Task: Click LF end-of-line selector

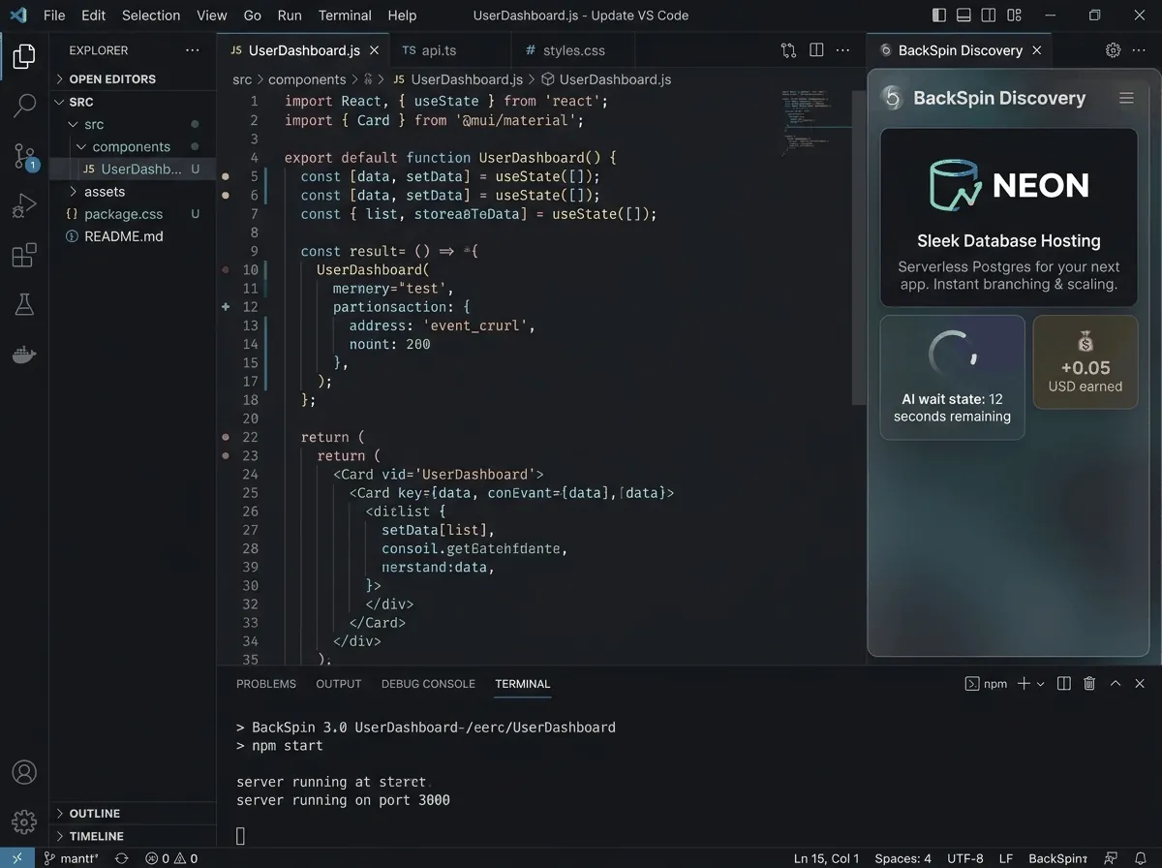Action: (1006, 858)
